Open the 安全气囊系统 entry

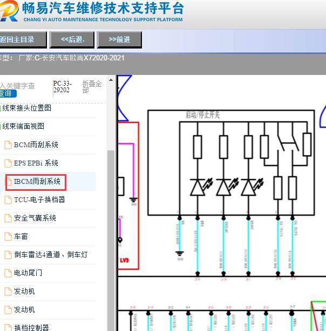point(35,218)
